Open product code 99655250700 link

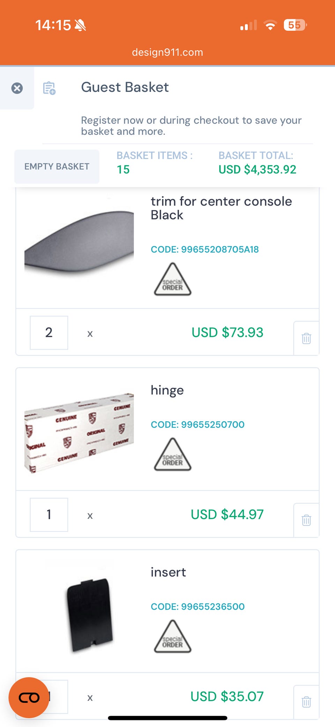(198, 424)
